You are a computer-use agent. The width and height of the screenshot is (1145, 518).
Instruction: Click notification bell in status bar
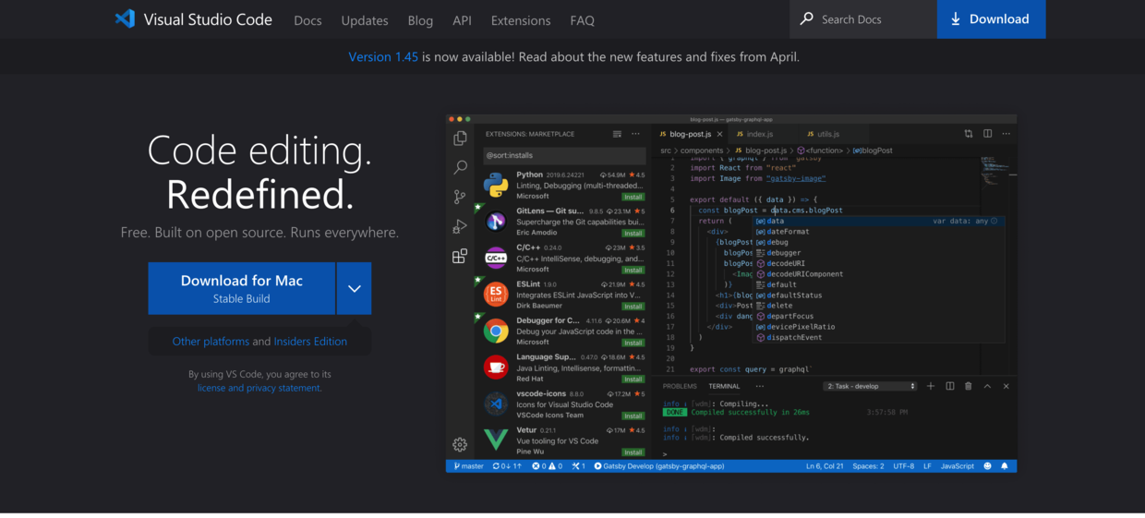coord(1005,466)
